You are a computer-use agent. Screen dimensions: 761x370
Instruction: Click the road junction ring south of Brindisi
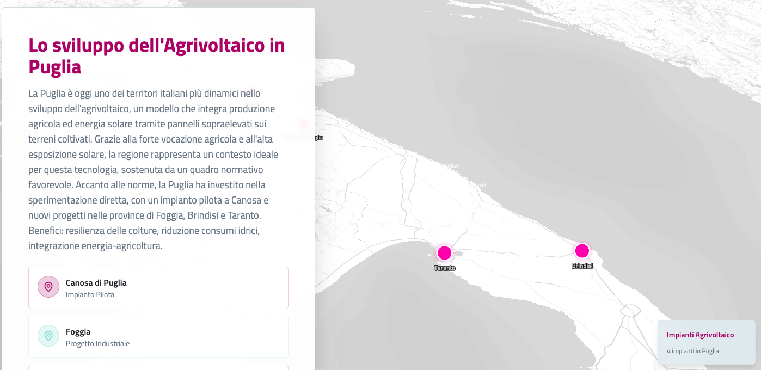coord(630,311)
